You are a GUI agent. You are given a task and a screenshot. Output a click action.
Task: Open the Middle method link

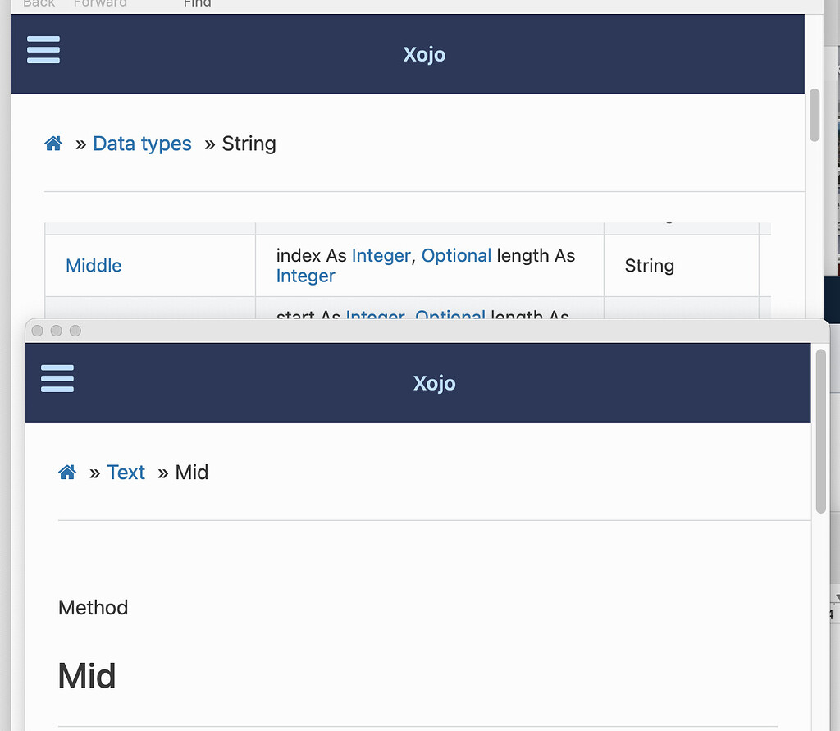[94, 266]
